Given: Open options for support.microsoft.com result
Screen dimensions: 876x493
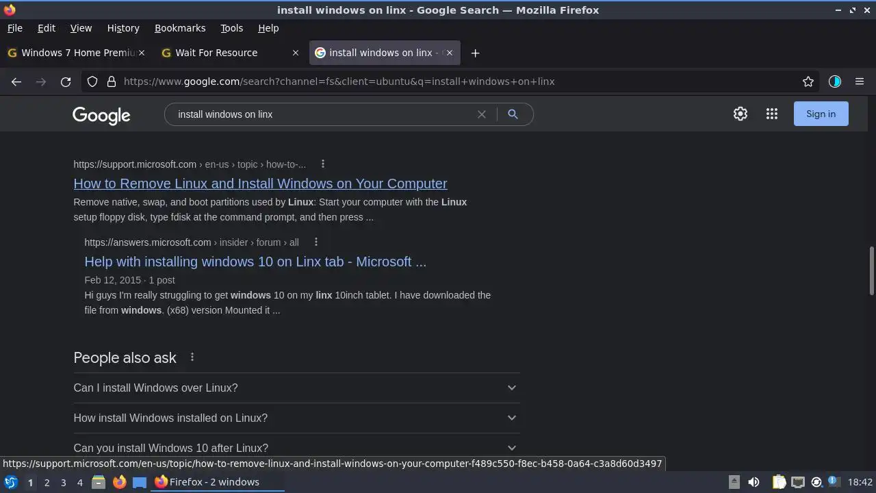Looking at the screenshot, I should click(323, 164).
